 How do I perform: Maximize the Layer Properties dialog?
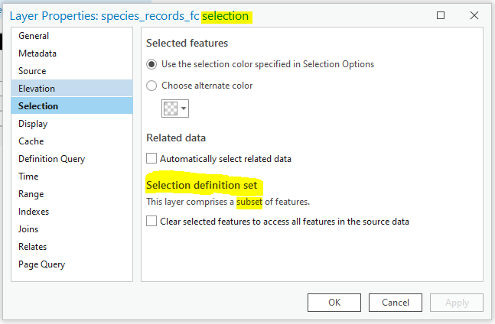pyautogui.click(x=441, y=15)
